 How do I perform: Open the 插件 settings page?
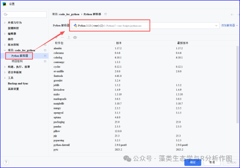(10, 39)
